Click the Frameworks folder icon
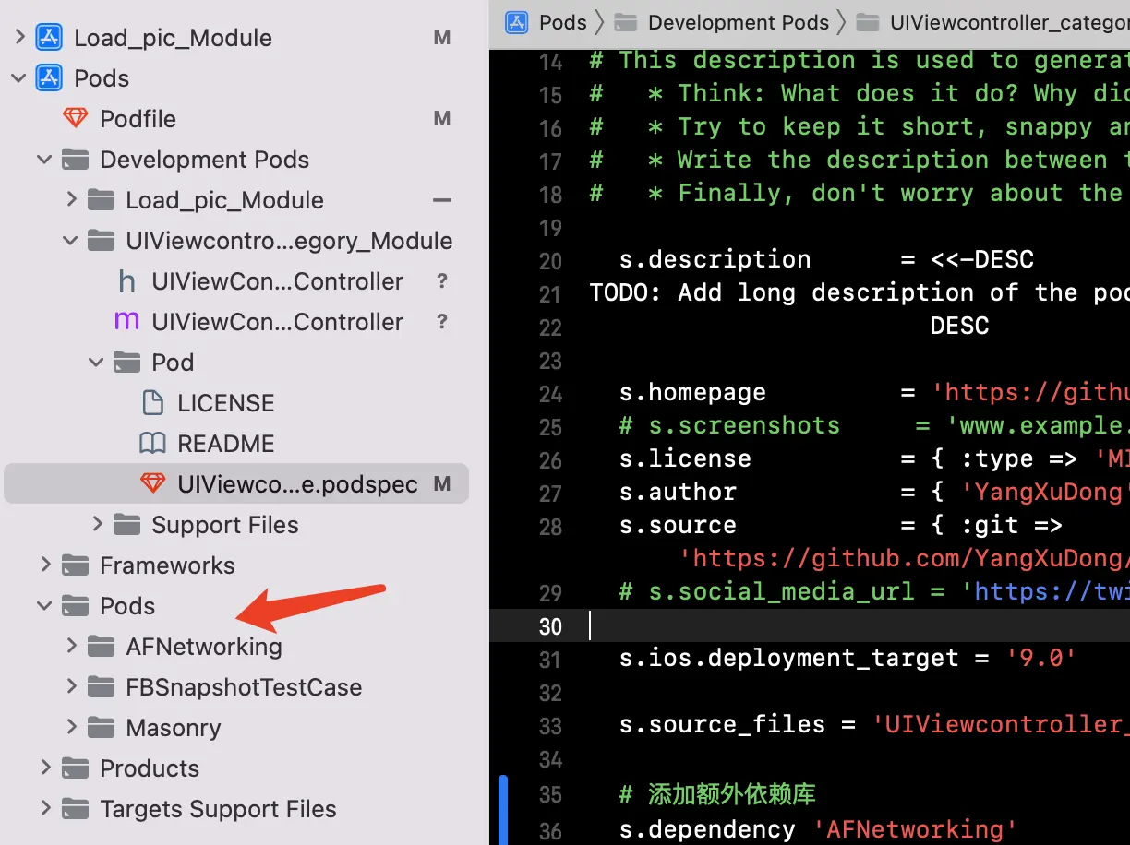This screenshot has width=1130, height=845. (75, 565)
